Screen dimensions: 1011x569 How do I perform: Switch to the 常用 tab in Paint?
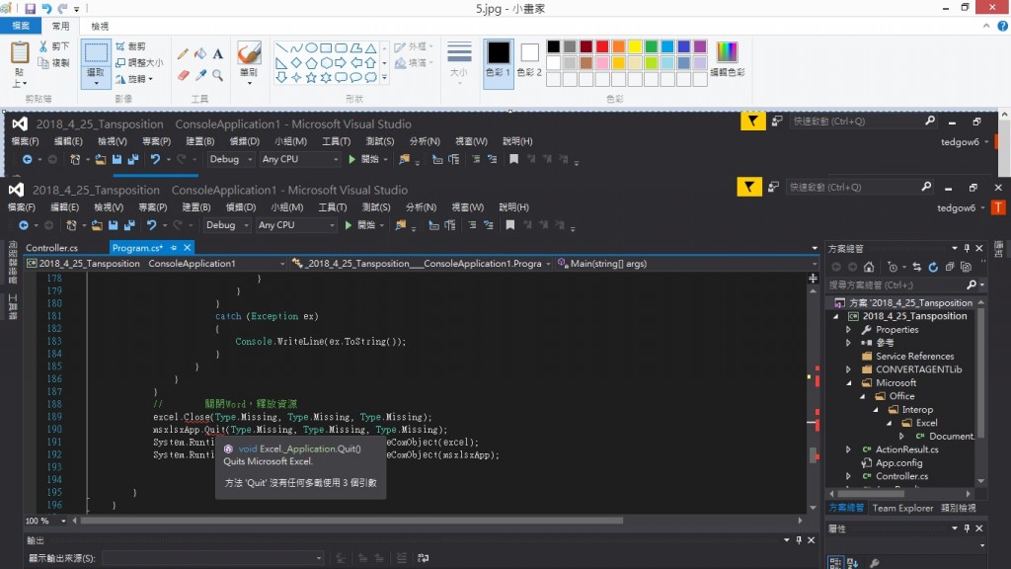point(60,26)
